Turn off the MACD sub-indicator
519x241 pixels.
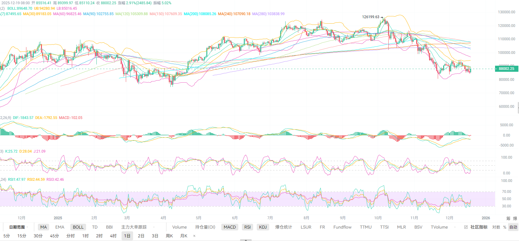229,227
